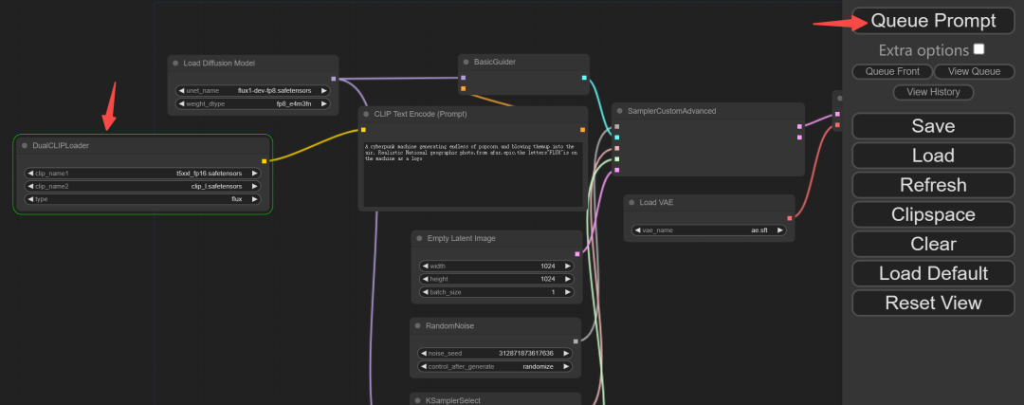Collapse the DualCLIPLoader node using its dot
Viewport: 1024px width, 405px height.
[25, 145]
